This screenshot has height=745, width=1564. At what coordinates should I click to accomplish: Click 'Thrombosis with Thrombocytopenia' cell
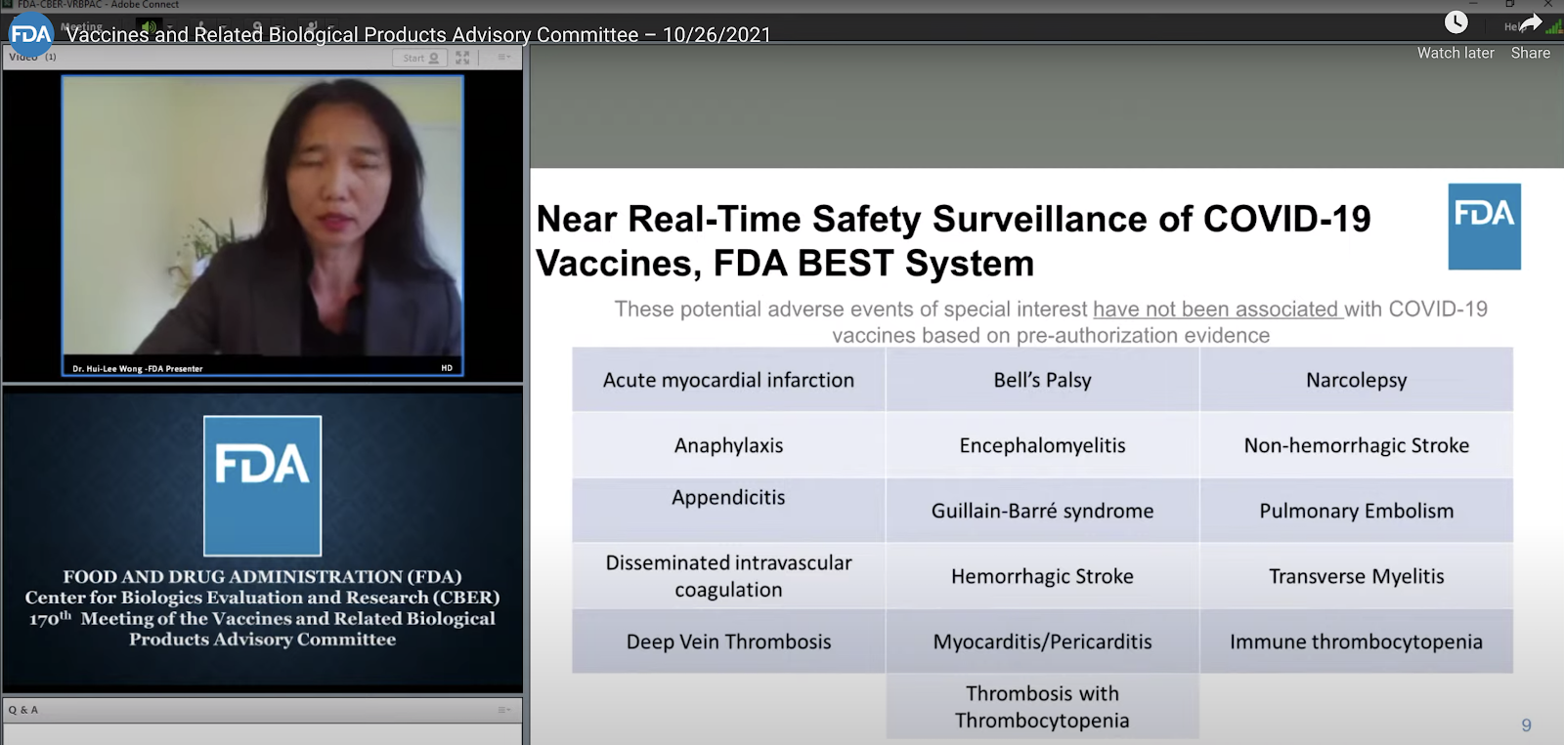click(1042, 707)
